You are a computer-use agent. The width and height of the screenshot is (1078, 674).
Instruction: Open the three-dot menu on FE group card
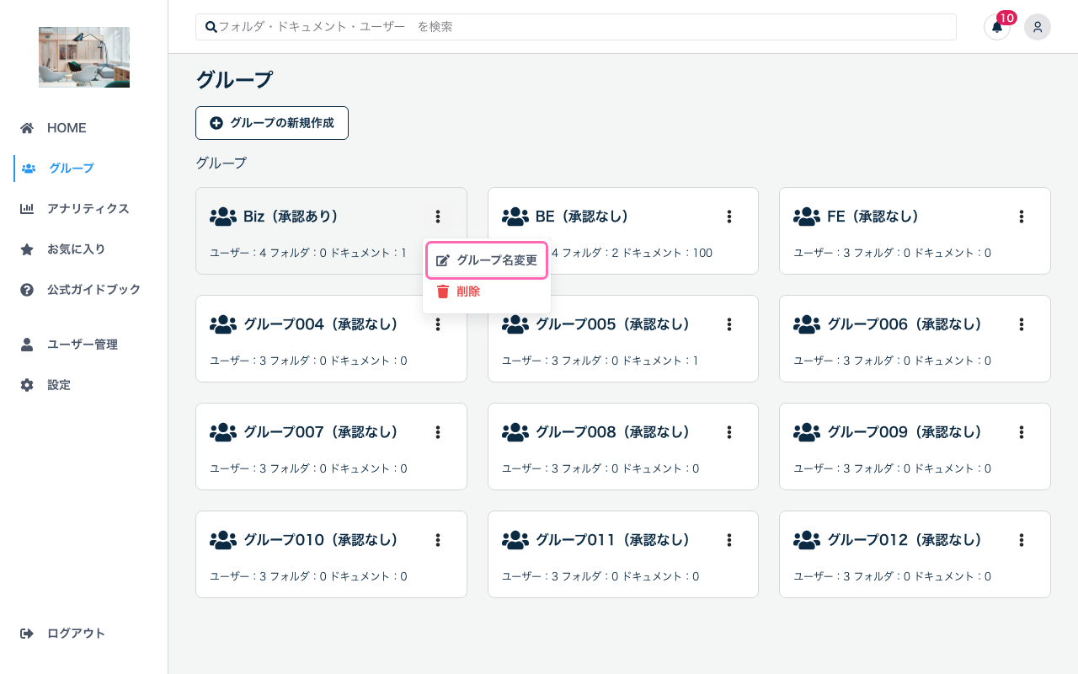coord(1021,217)
